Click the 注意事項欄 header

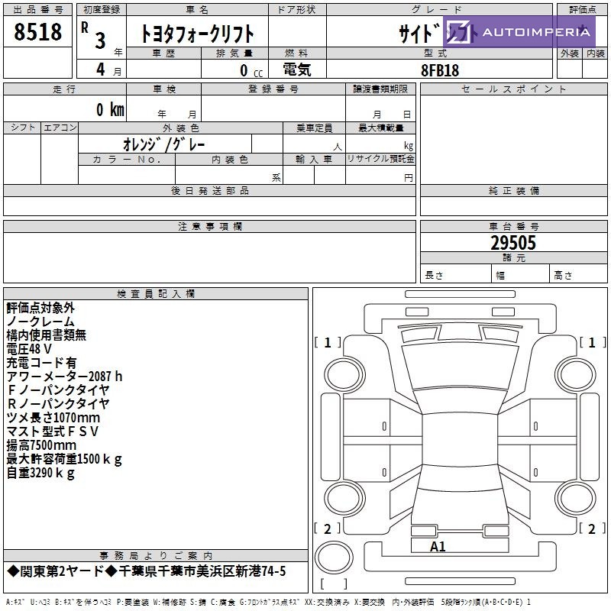pyautogui.click(x=209, y=226)
